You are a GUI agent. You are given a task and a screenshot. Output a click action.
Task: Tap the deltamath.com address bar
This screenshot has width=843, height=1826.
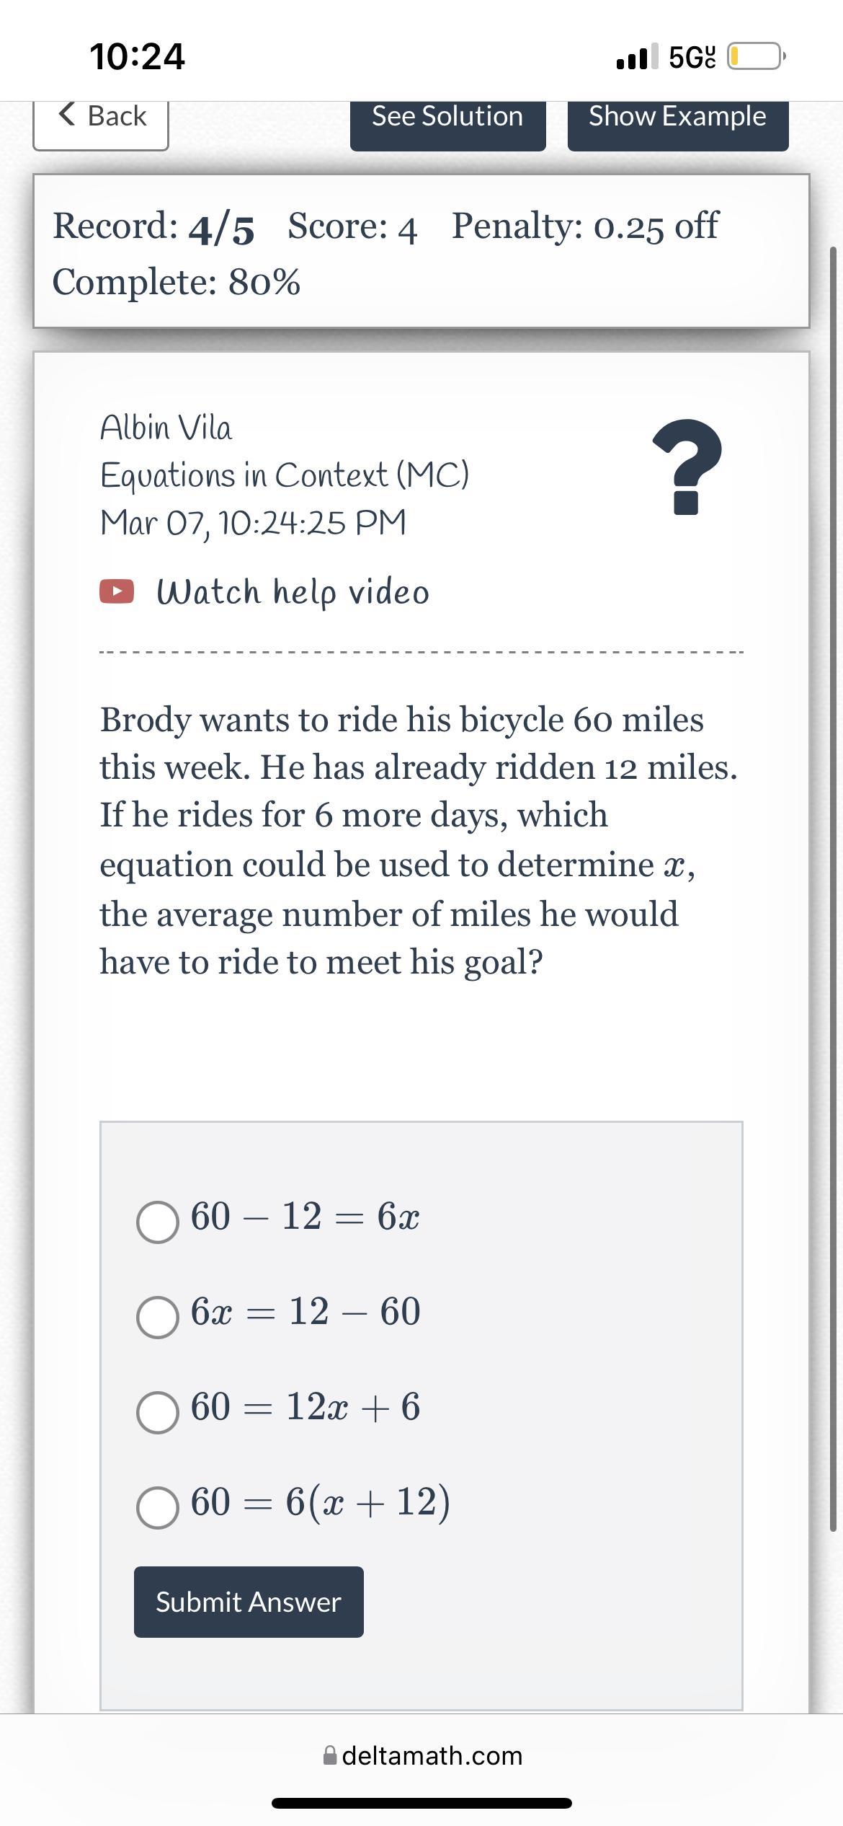tap(431, 1755)
